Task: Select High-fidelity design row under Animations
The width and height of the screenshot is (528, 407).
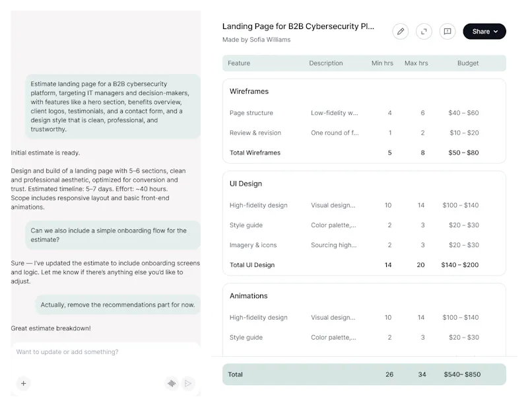Action: tap(364, 318)
